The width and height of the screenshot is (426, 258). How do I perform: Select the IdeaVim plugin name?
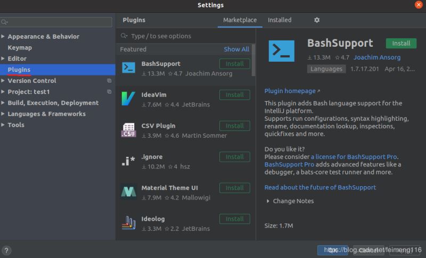(154, 95)
